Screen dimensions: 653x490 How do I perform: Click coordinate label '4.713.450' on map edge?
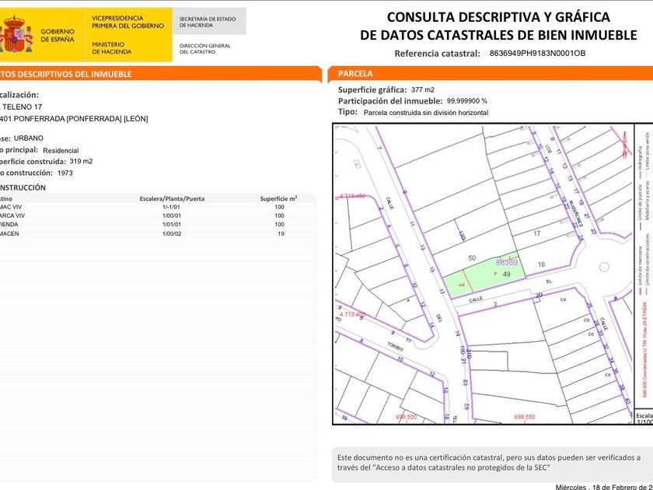pos(352,196)
